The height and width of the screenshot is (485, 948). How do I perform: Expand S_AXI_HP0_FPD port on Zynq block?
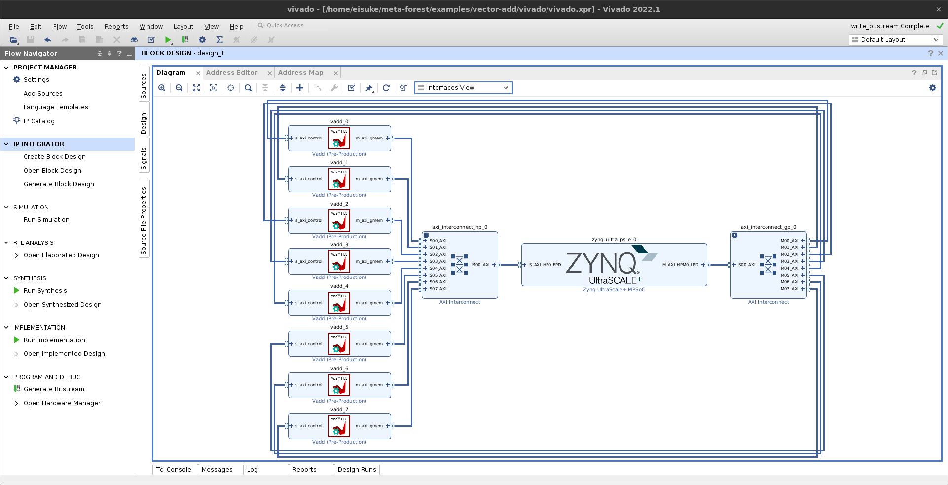525,265
